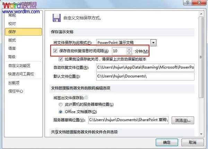Viewport: 208px width, 149px height.
Task: Click the scrollbar up arrow
Action: pyautogui.click(x=201, y=14)
